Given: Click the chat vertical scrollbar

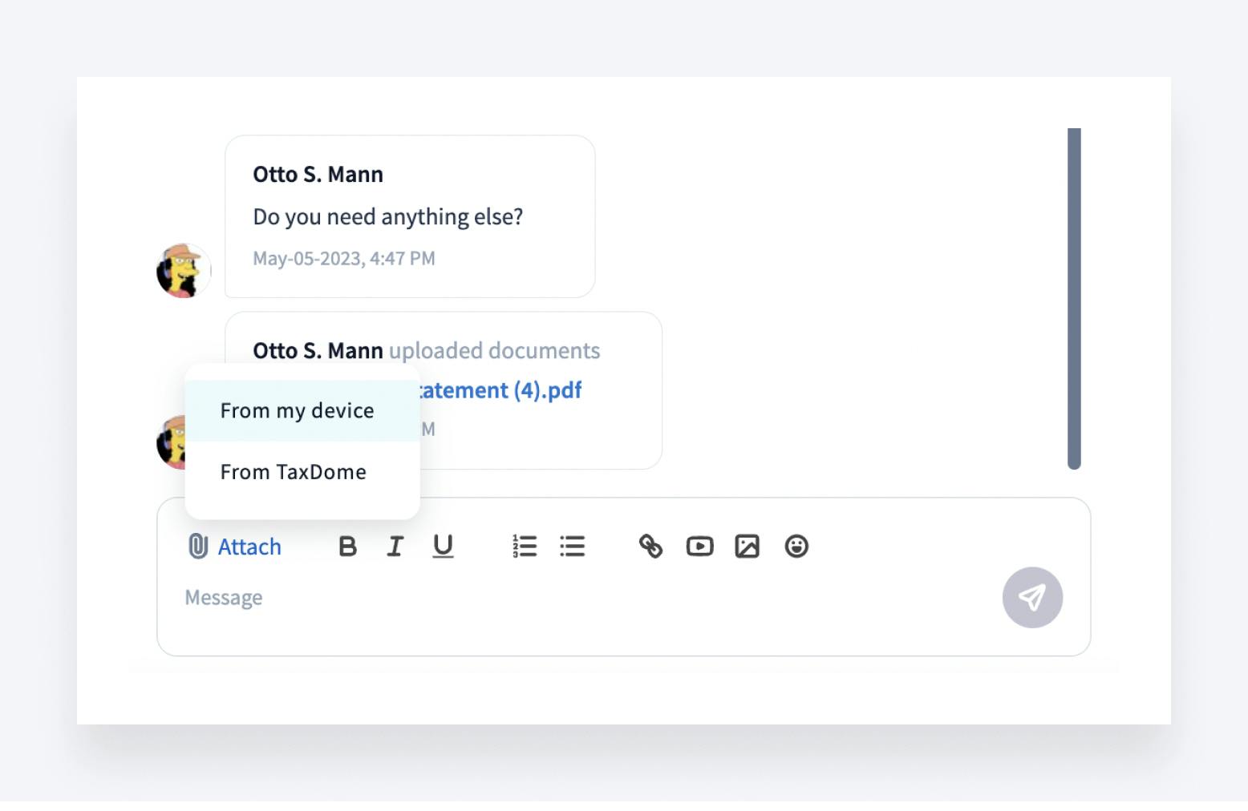Looking at the screenshot, I should 1074,298.
